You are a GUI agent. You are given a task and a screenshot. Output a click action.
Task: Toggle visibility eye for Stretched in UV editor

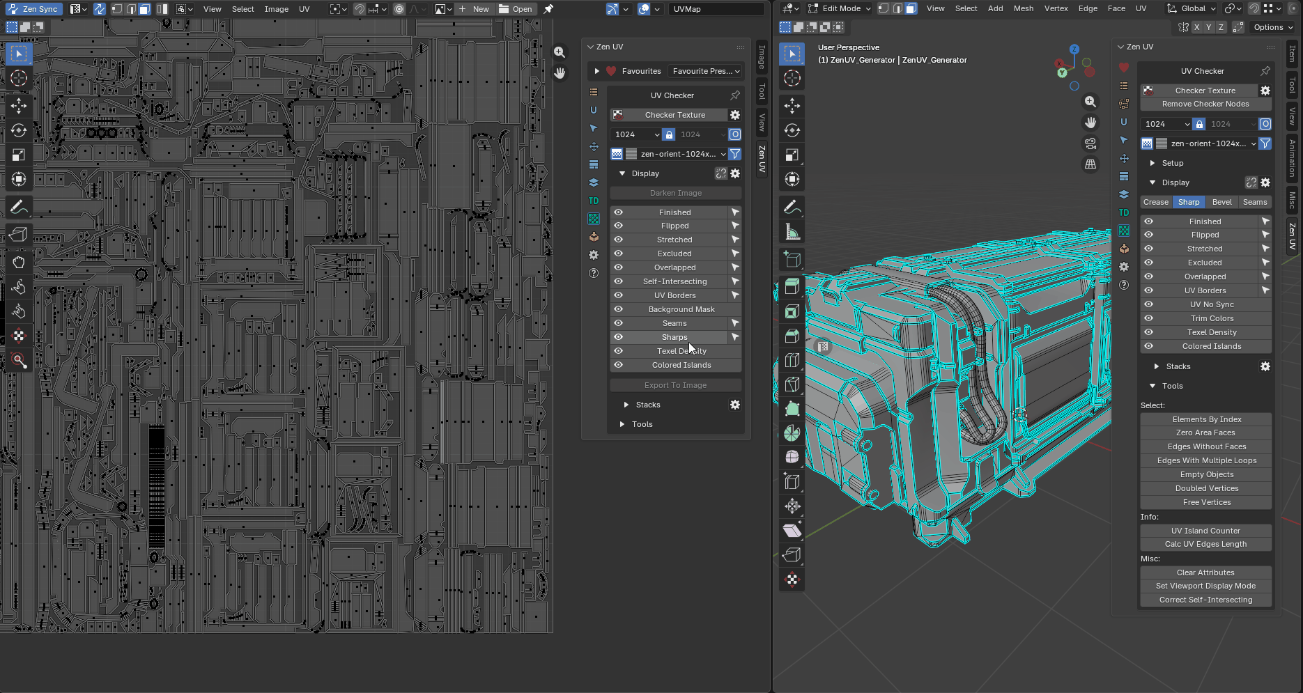618,240
